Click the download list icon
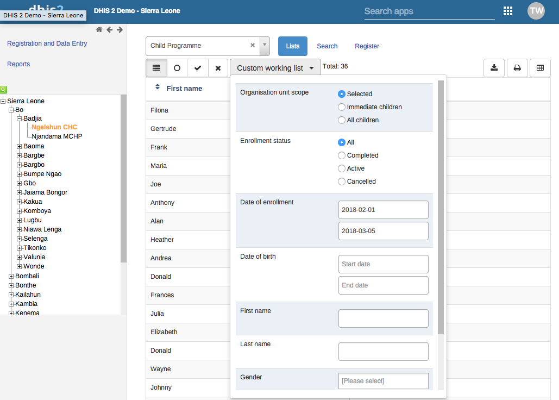 pyautogui.click(x=494, y=68)
